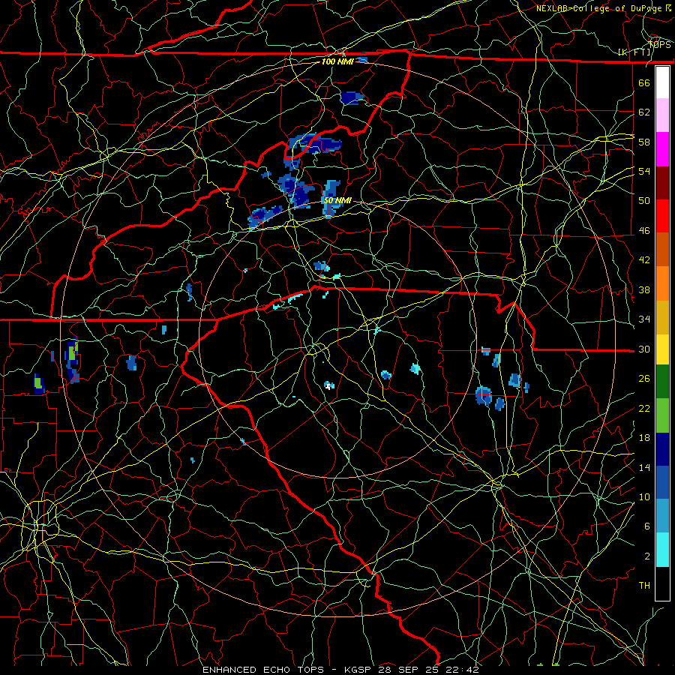The height and width of the screenshot is (675, 675).
Task: Click the '66' legend value
Action: pyautogui.click(x=644, y=82)
